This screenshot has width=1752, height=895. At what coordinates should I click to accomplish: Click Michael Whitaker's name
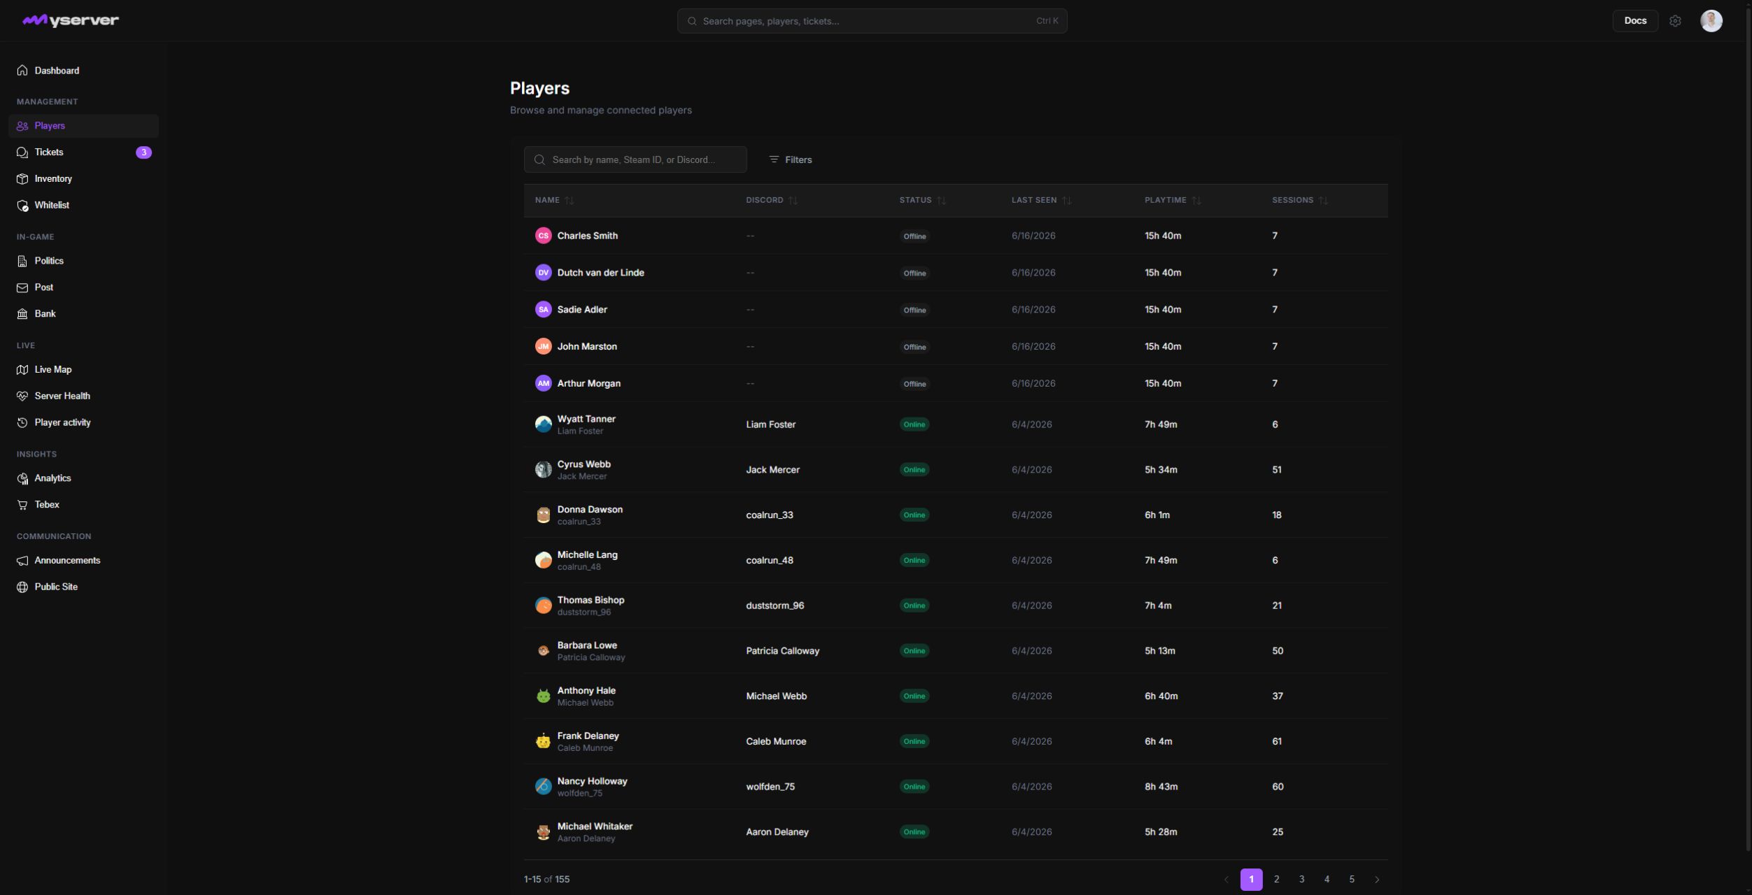[595, 826]
